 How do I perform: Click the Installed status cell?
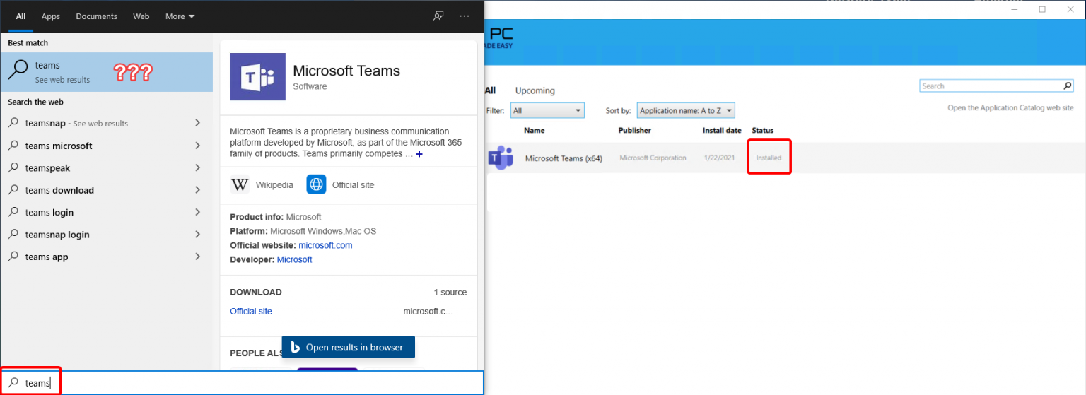click(x=769, y=158)
